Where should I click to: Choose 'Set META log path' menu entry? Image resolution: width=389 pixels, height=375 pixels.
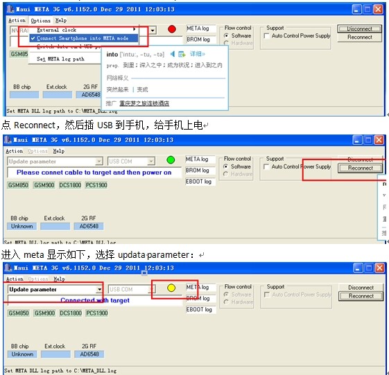coord(60,59)
